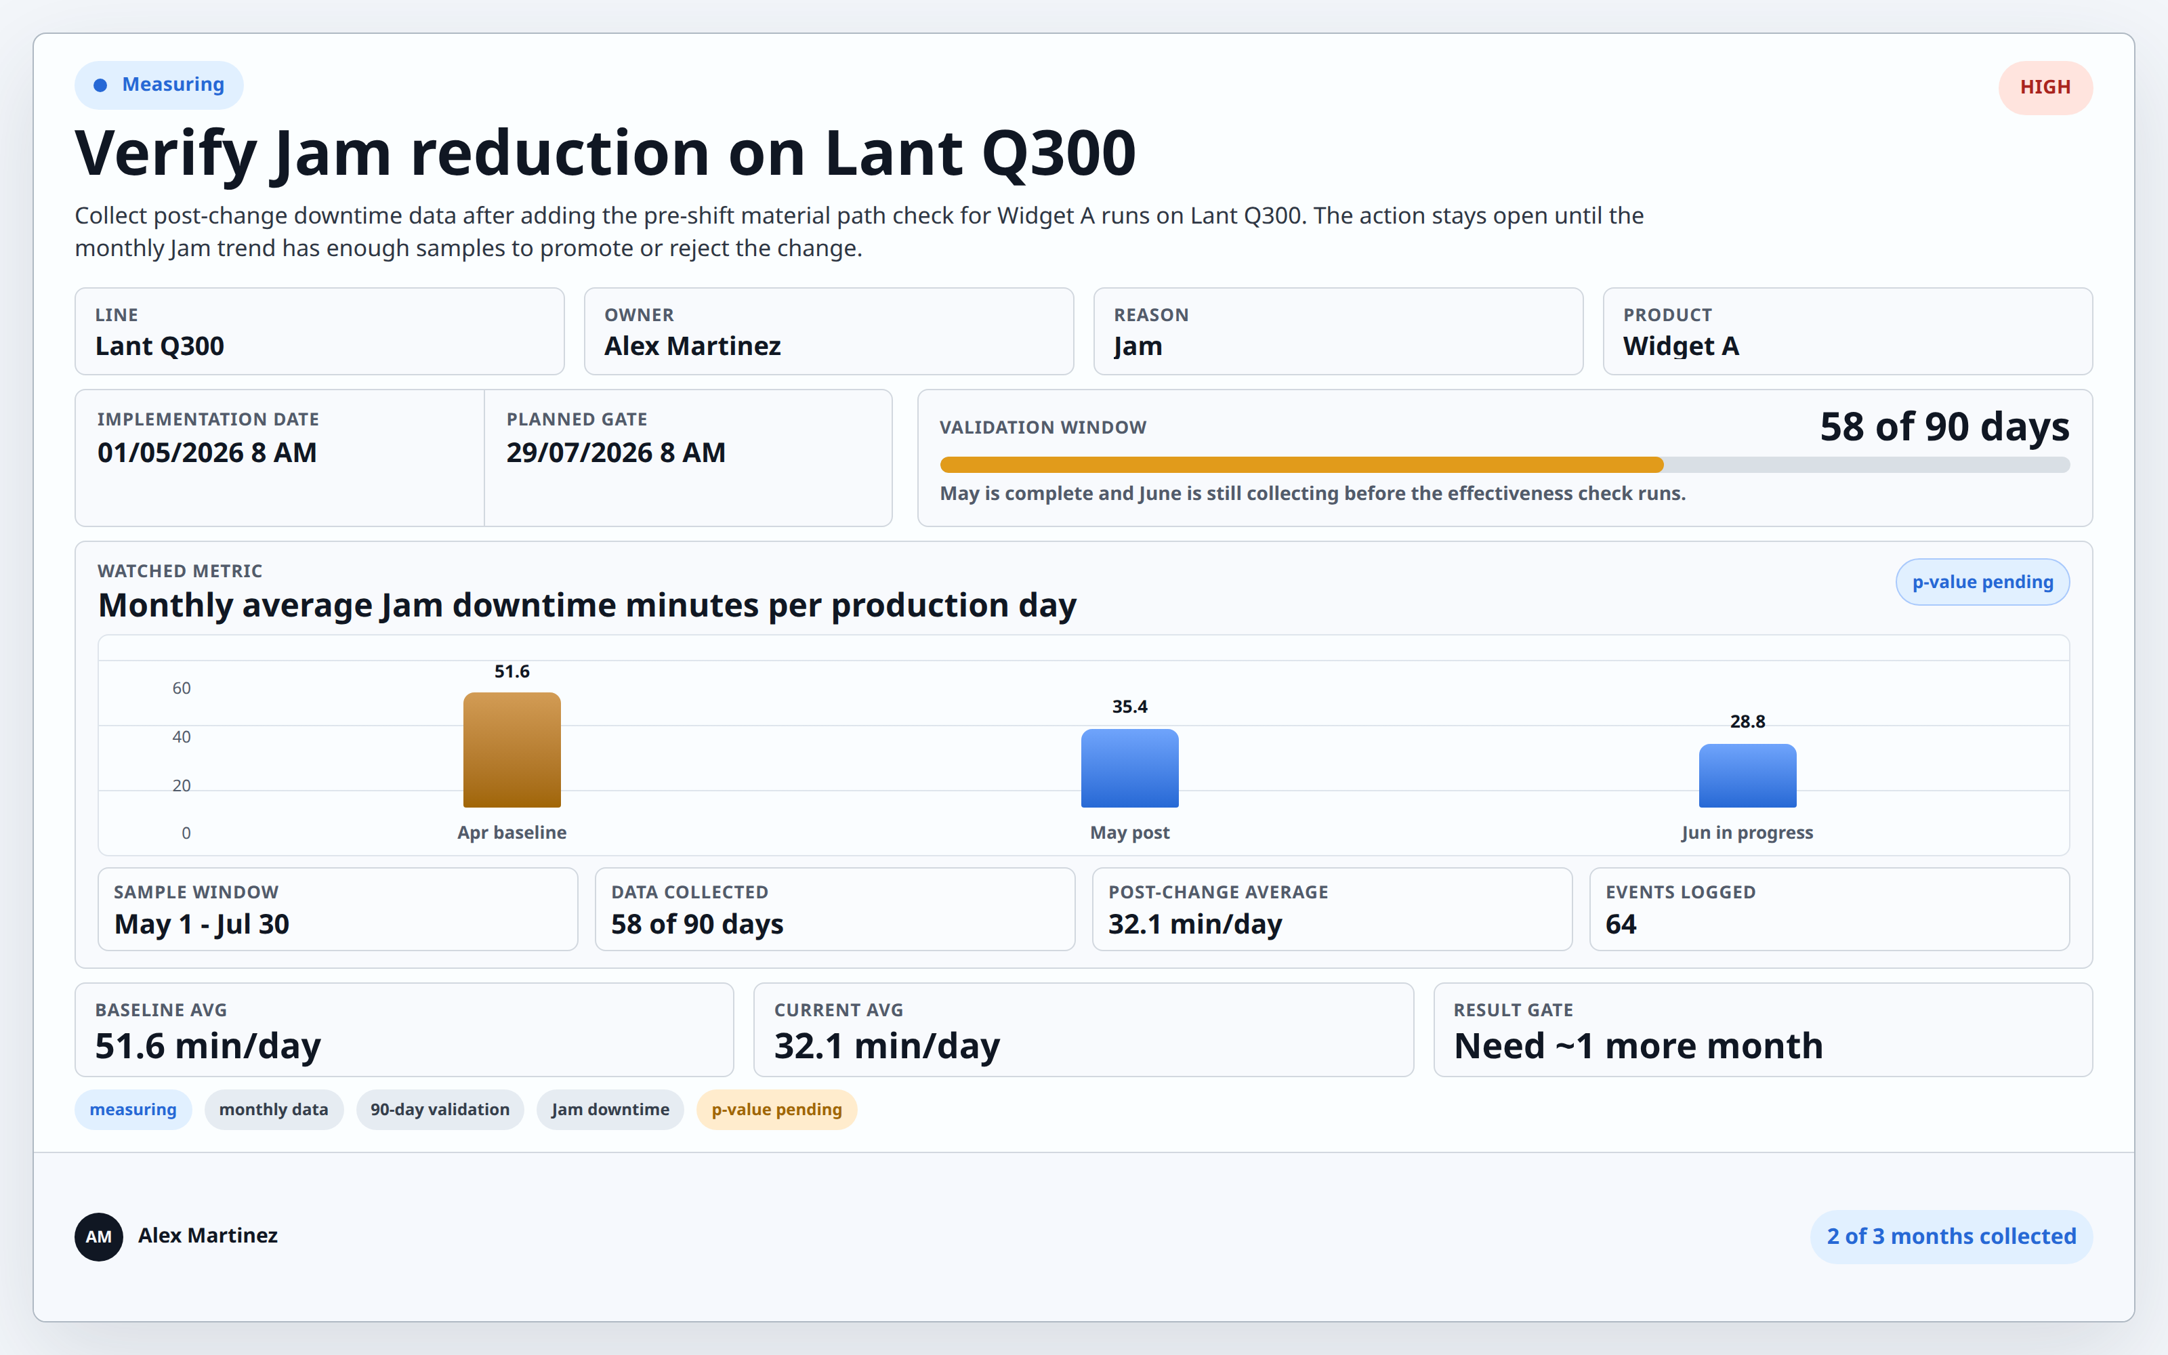
Task: Select the PRODUCT Widget A field
Action: pyautogui.click(x=1848, y=331)
